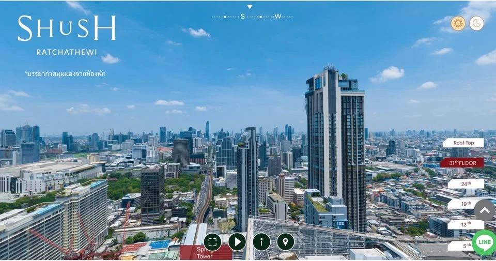Switch to night view moon icon
This screenshot has height=261, width=496.
(476, 23)
